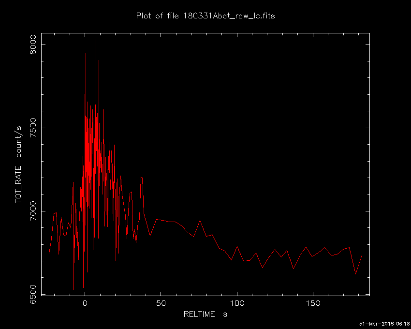Click the Y-axis label 'TOT_RATE count/s'
The width and height of the screenshot is (411, 329).
[18, 164]
